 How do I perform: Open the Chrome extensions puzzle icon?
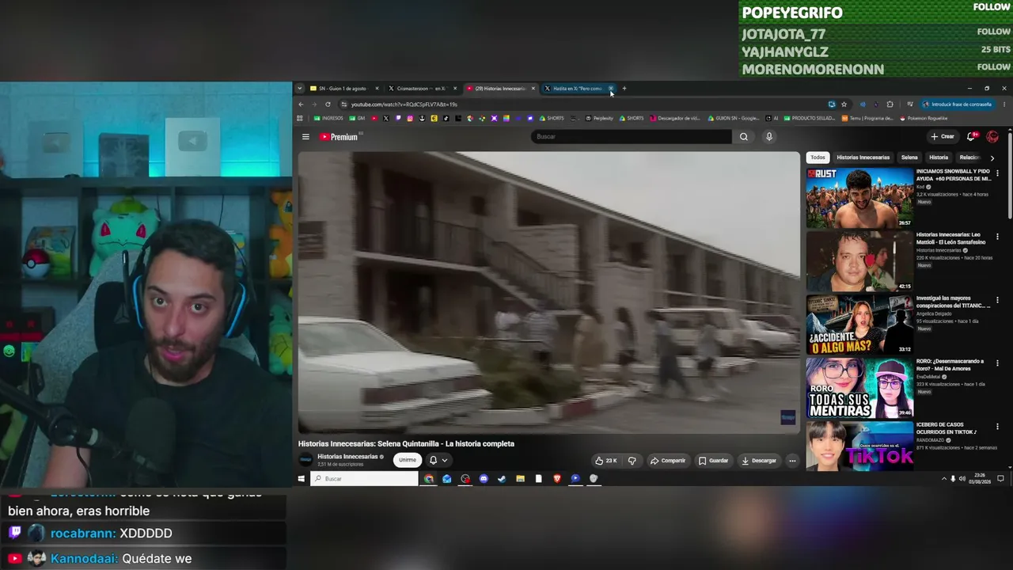890,104
